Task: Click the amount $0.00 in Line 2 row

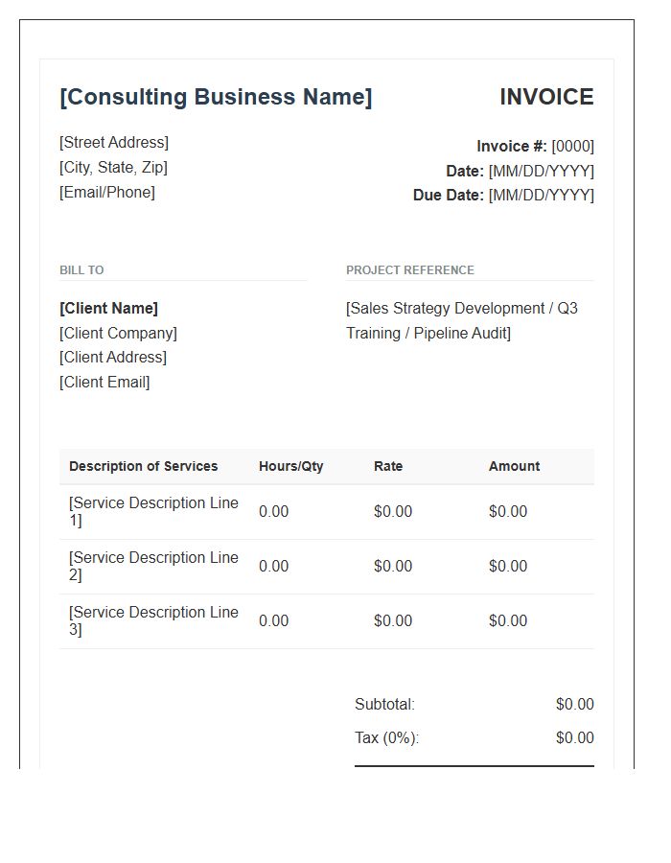Action: click(x=508, y=566)
